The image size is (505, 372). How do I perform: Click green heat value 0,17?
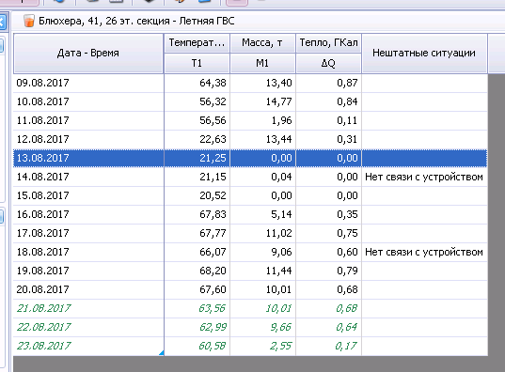pos(347,346)
